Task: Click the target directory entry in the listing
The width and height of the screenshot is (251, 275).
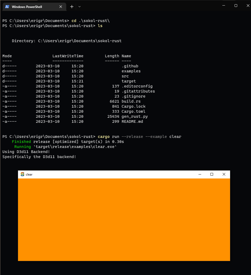Action: (129, 81)
